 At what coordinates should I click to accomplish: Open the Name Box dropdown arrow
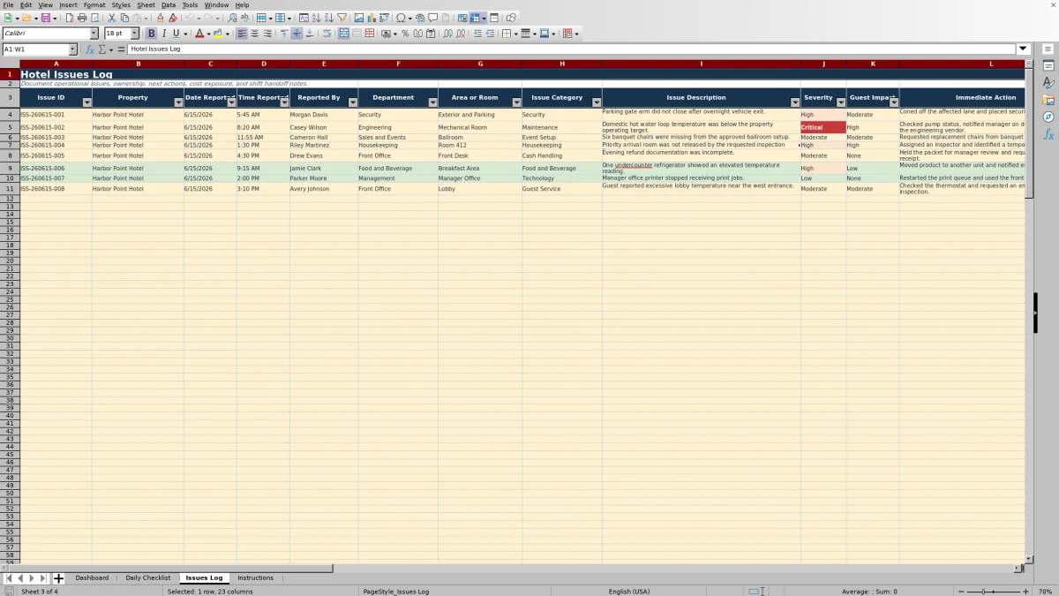click(73, 49)
